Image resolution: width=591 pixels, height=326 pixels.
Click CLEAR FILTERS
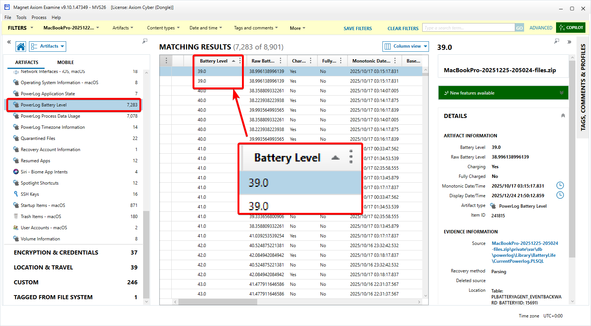403,28
